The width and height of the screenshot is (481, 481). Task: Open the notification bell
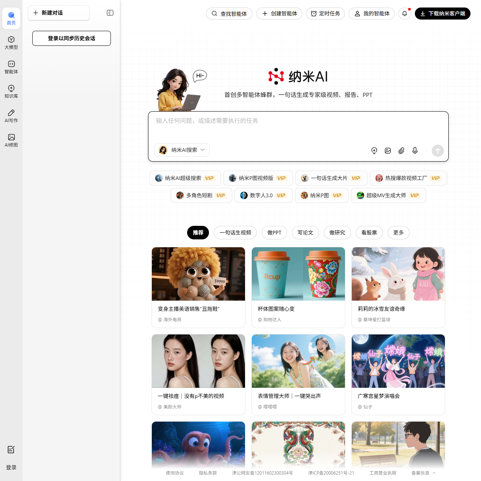[x=405, y=14]
